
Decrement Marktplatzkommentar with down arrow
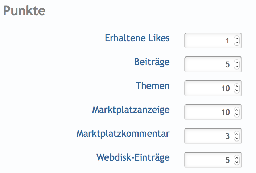[x=237, y=138]
